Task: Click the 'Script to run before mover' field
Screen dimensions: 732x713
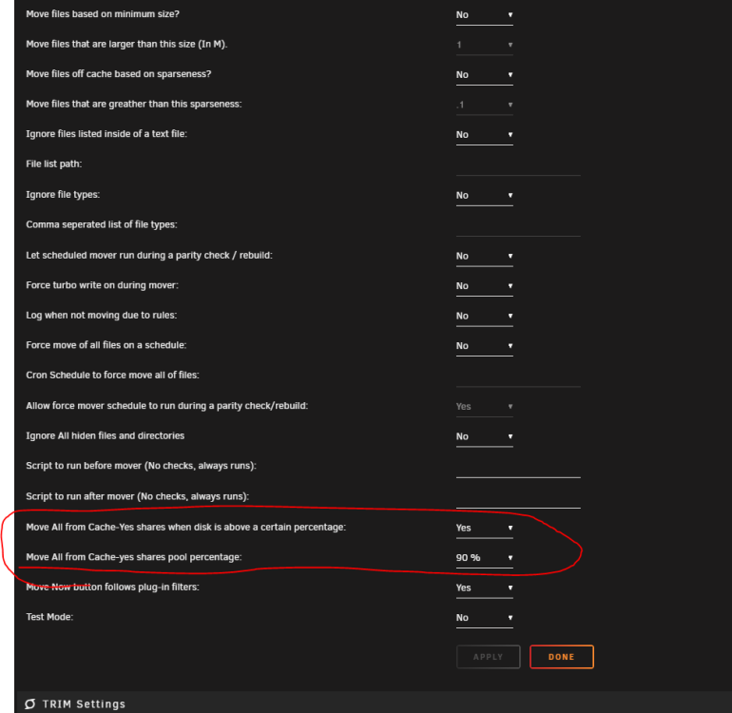Action: click(x=518, y=468)
